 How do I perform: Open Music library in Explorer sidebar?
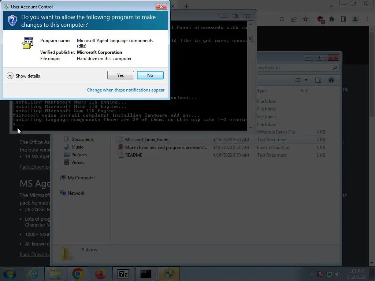77,147
